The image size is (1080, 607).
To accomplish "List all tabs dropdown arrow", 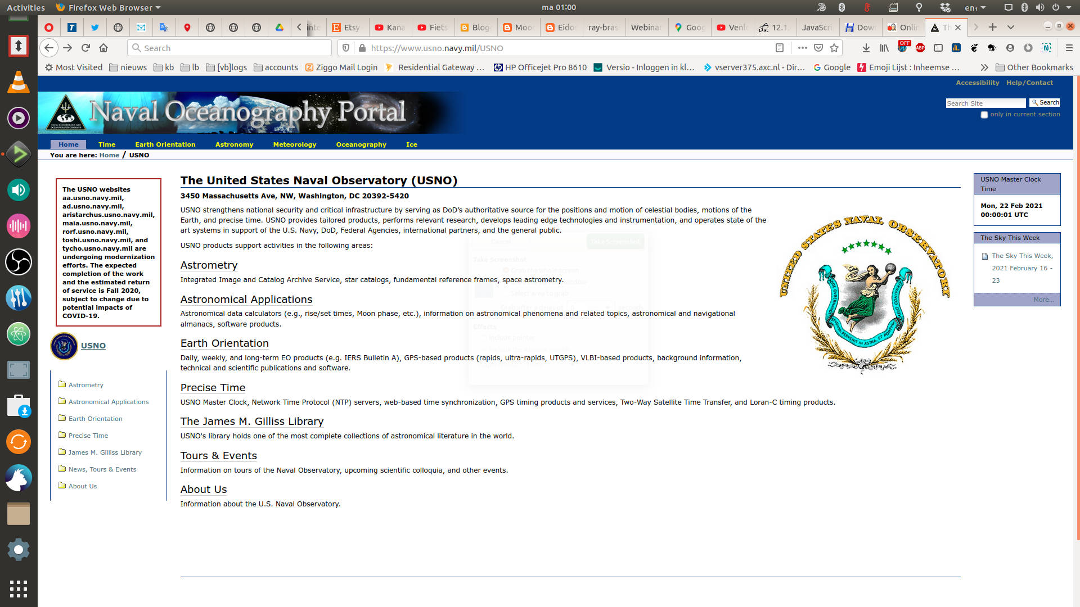I will click(1011, 27).
